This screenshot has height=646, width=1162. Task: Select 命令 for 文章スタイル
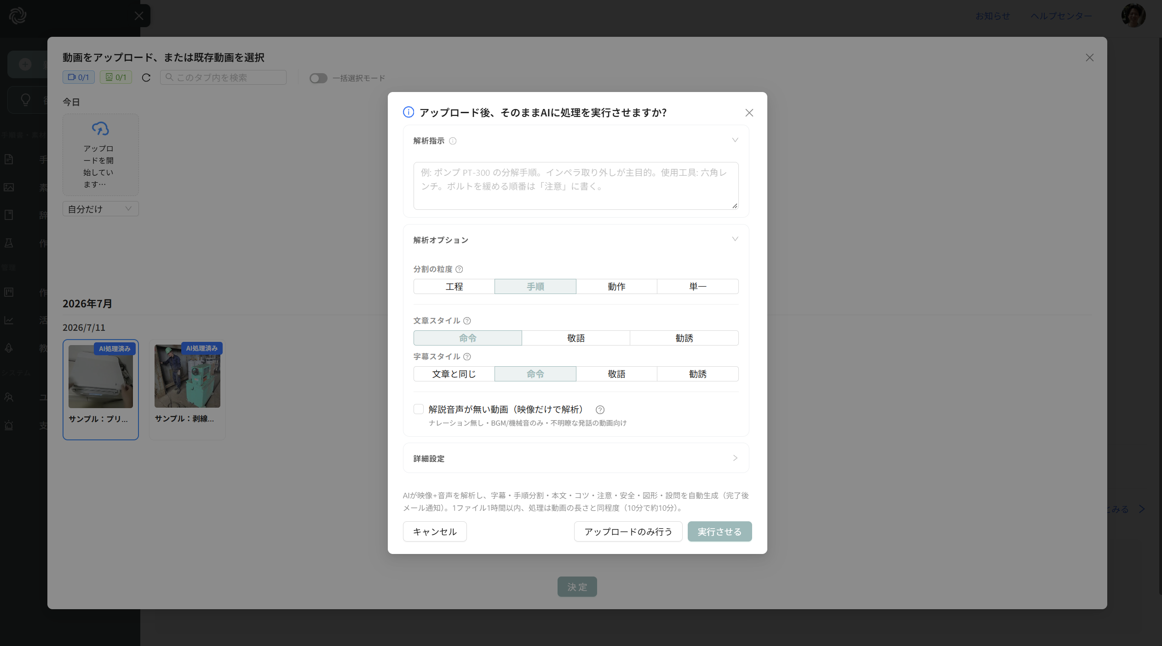[x=467, y=338]
